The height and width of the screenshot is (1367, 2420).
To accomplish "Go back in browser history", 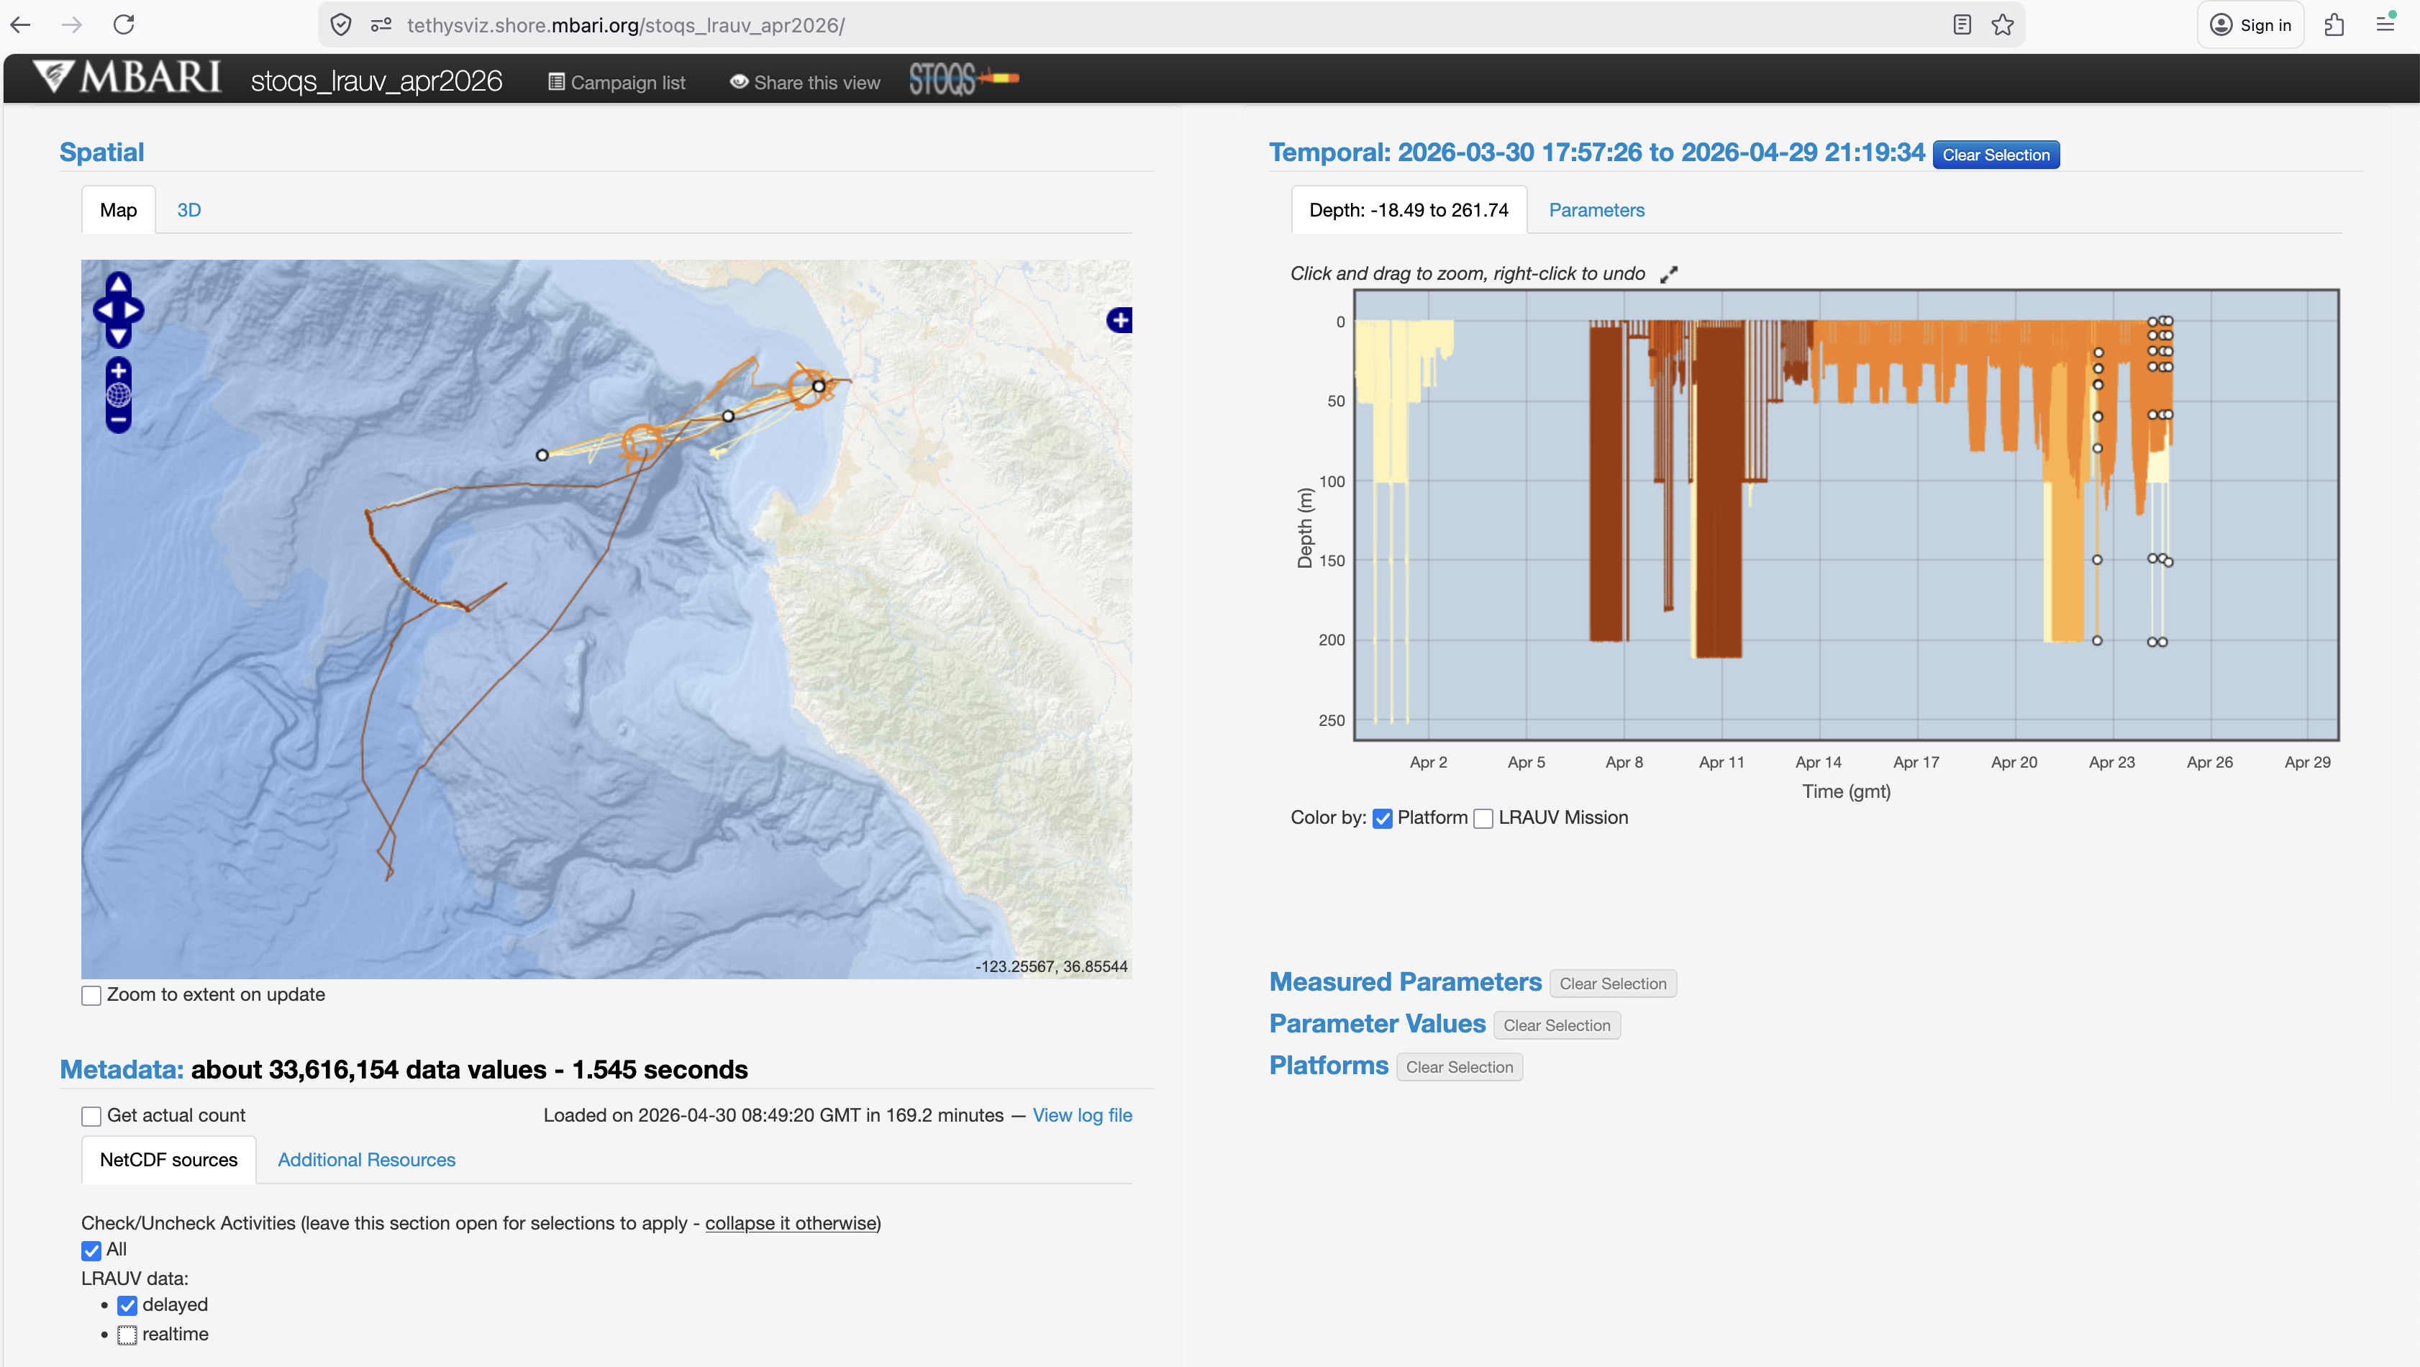I will pyautogui.click(x=21, y=25).
